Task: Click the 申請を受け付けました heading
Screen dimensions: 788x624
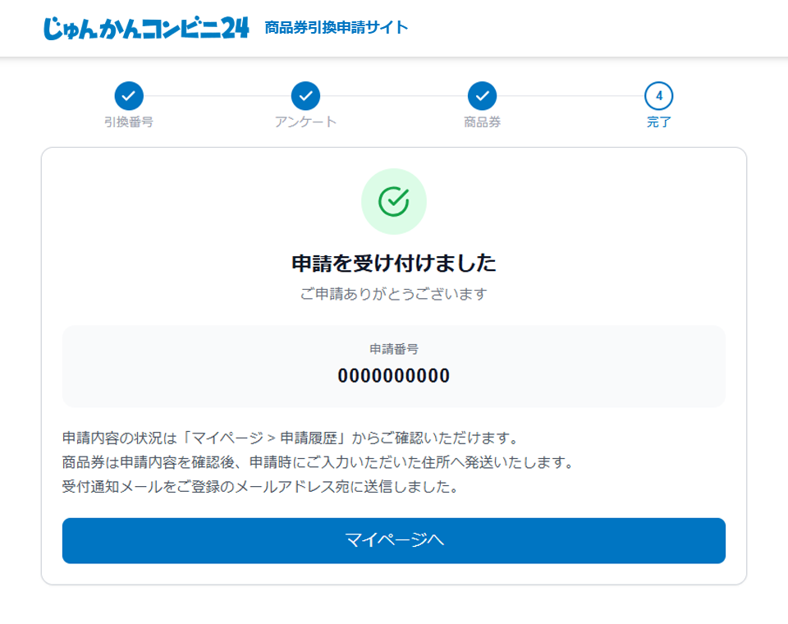Action: 394,264
